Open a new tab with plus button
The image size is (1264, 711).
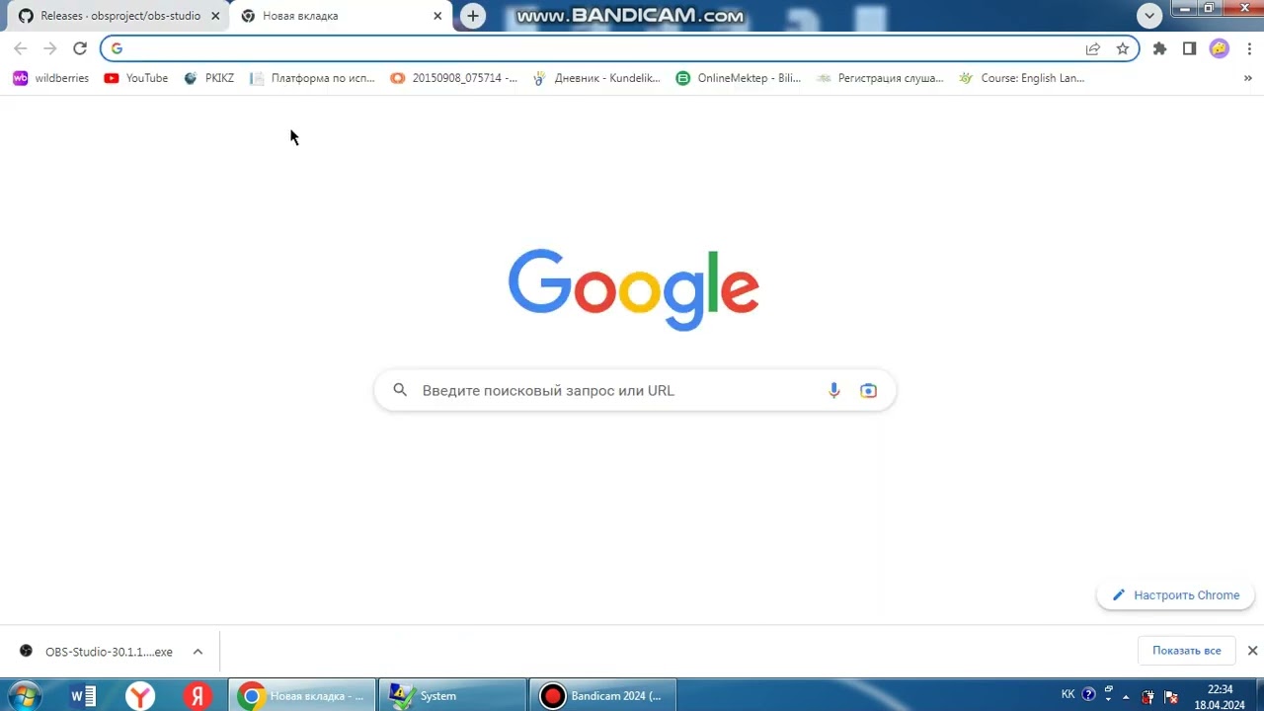[473, 16]
